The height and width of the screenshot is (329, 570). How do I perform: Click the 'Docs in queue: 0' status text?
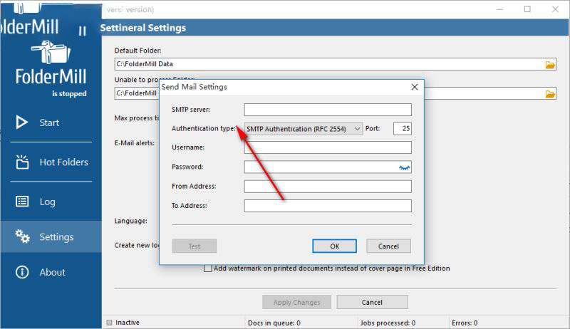point(274,323)
